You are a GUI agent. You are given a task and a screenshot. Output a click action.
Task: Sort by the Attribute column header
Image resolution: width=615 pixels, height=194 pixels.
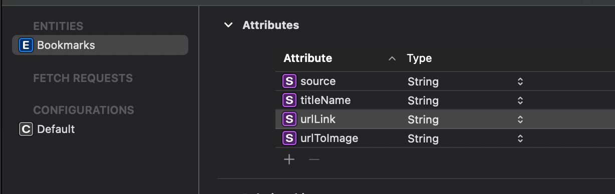point(307,58)
